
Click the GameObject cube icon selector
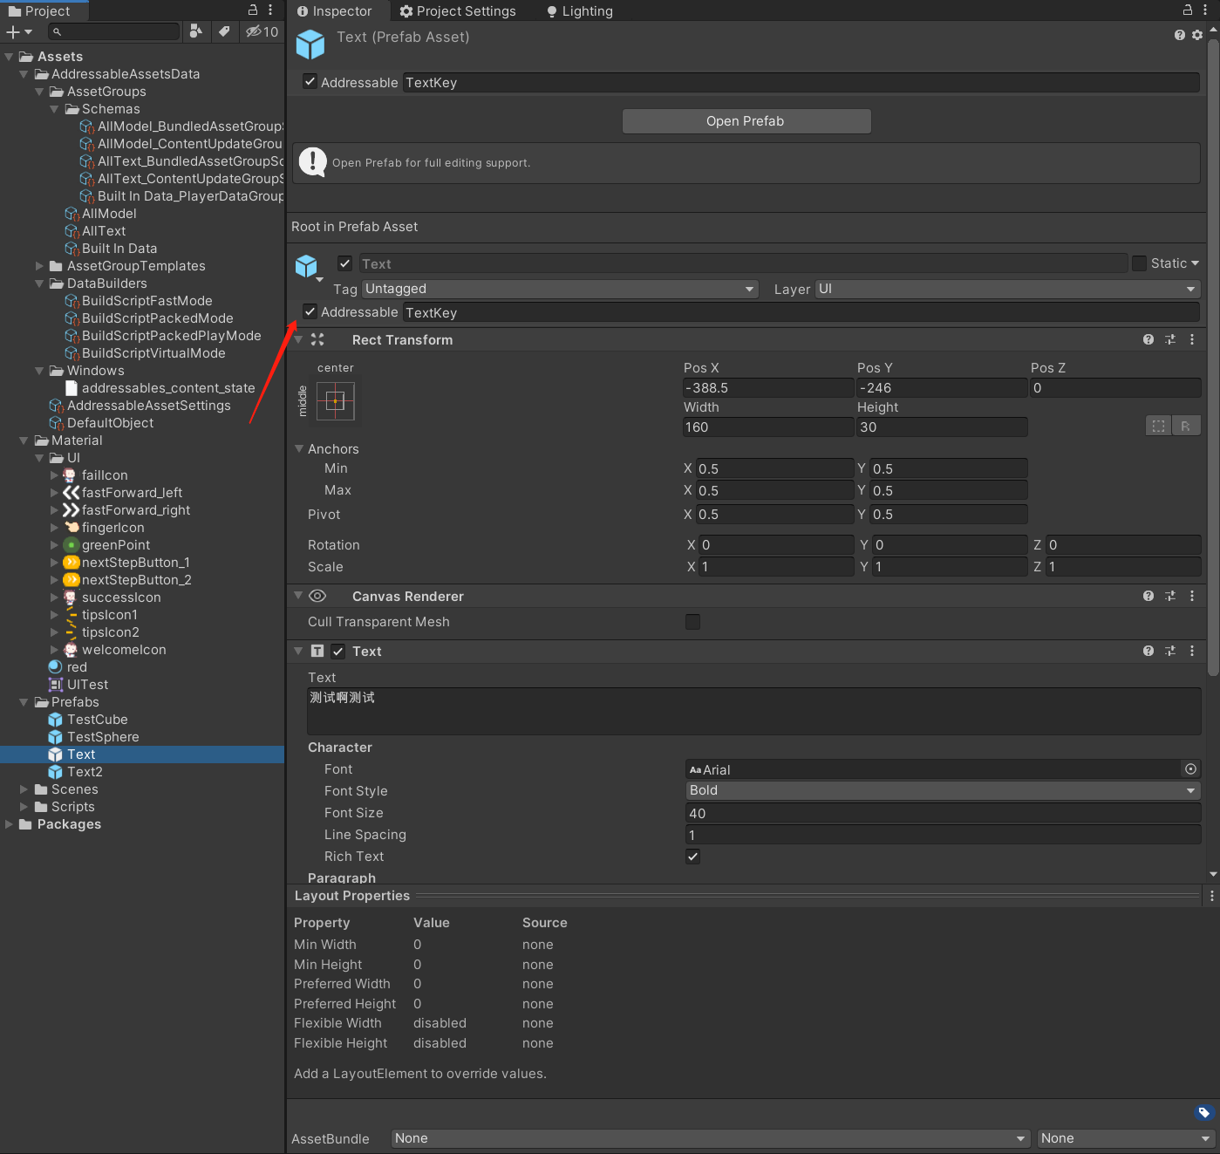pyautogui.click(x=308, y=266)
